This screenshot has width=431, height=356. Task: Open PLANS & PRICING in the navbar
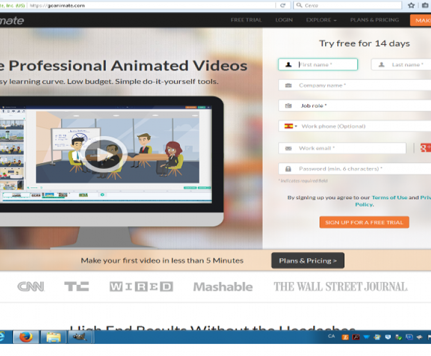pos(374,20)
